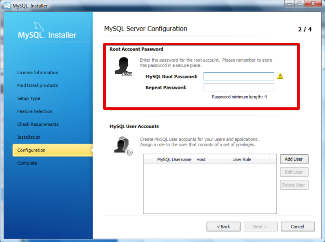Click the password warning triangle icon
This screenshot has height=242, width=325.
(280, 76)
